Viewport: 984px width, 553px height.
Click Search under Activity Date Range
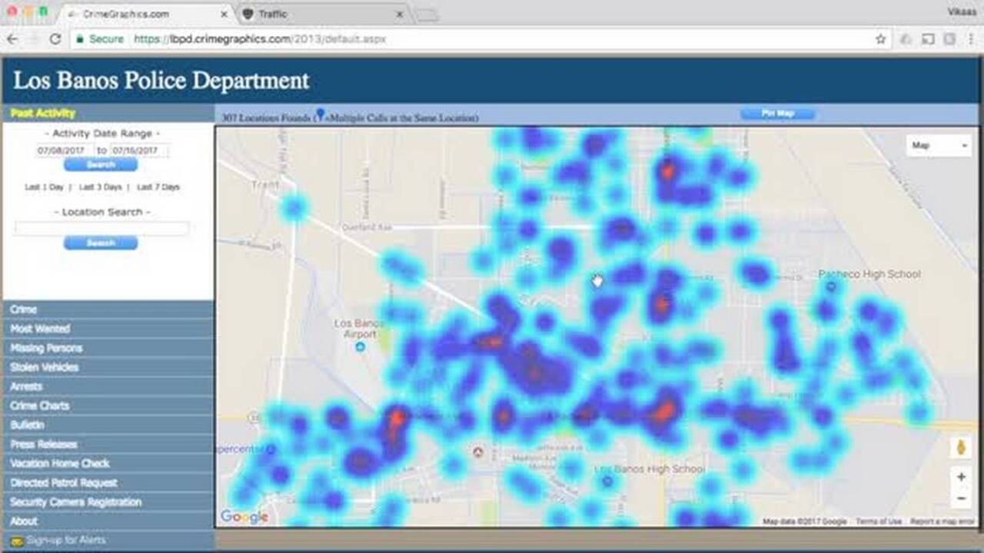[101, 164]
